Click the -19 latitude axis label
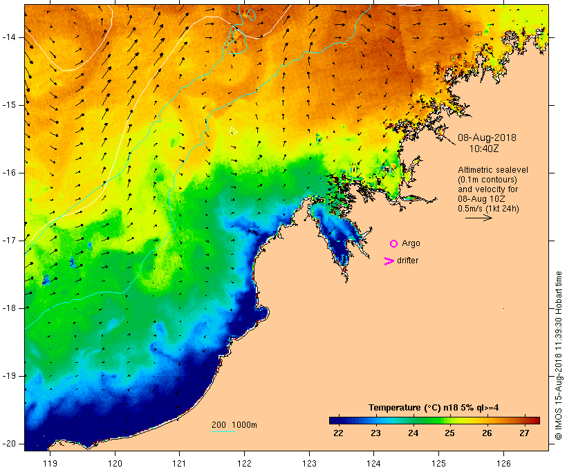The height and width of the screenshot is (470, 567). click(9, 376)
